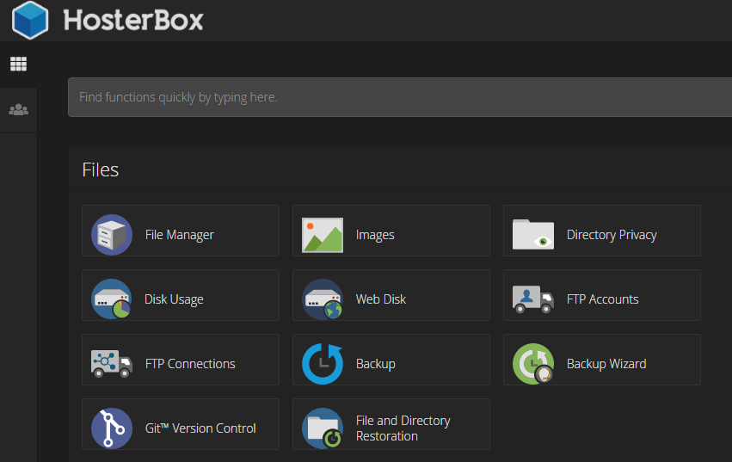Open the home grid icon in sidebar
This screenshot has height=462, width=732.
19,64
